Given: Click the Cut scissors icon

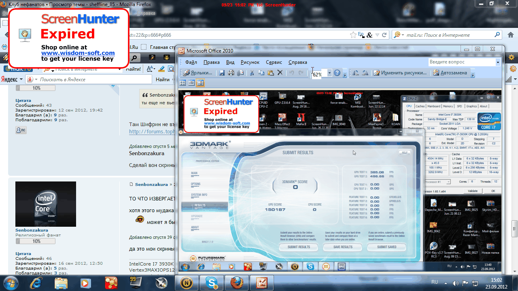Looking at the screenshot, I should tap(252, 73).
